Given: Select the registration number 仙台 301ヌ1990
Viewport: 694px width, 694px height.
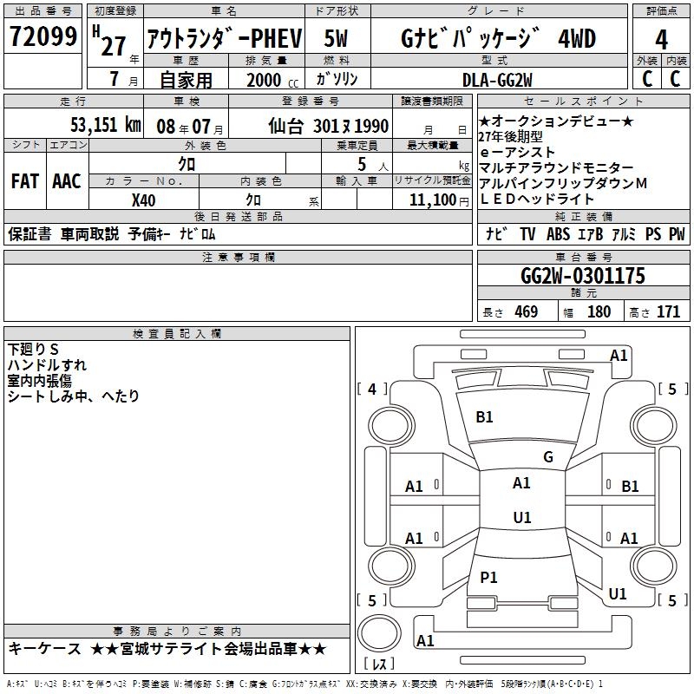Looking at the screenshot, I should coord(329,125).
